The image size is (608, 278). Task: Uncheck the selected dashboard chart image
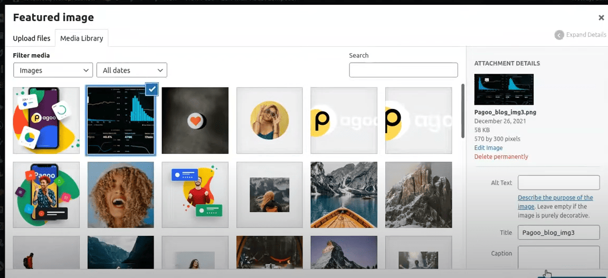(152, 90)
